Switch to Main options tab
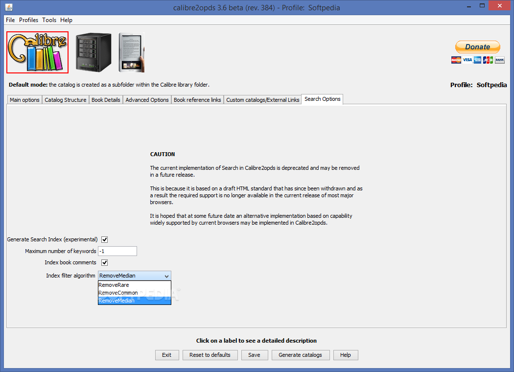 pyautogui.click(x=24, y=100)
